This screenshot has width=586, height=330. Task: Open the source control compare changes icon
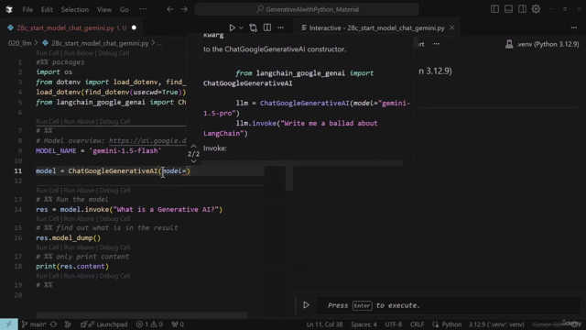pos(253,27)
